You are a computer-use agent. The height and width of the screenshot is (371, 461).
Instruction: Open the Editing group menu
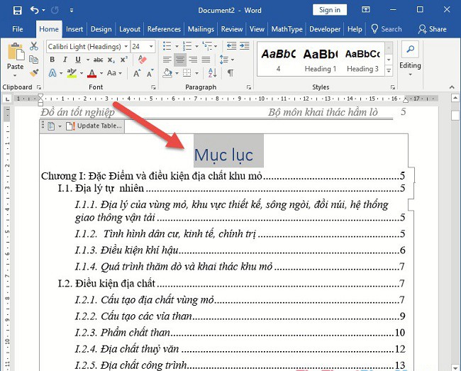click(x=410, y=60)
